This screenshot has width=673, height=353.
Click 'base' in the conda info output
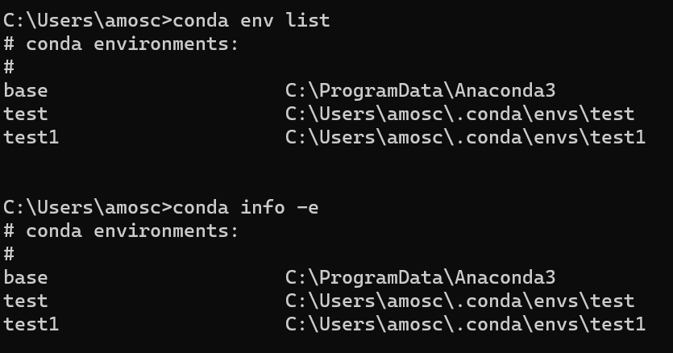point(26,277)
